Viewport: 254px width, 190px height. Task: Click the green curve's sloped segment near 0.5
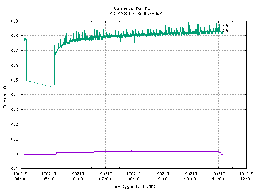click(x=40, y=84)
